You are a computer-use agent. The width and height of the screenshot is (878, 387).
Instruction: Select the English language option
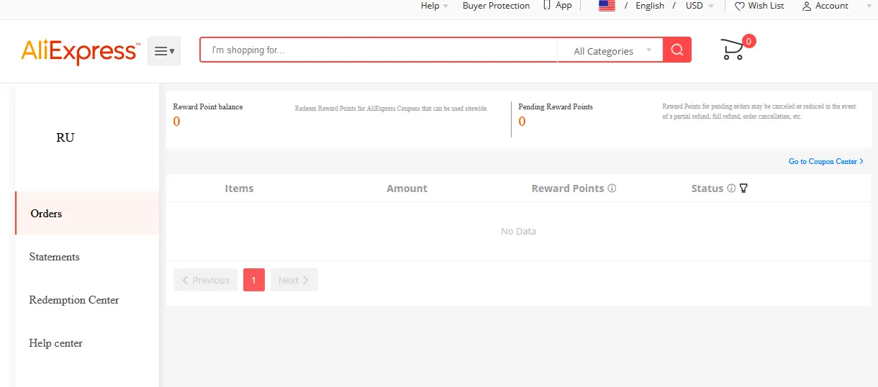pos(650,6)
